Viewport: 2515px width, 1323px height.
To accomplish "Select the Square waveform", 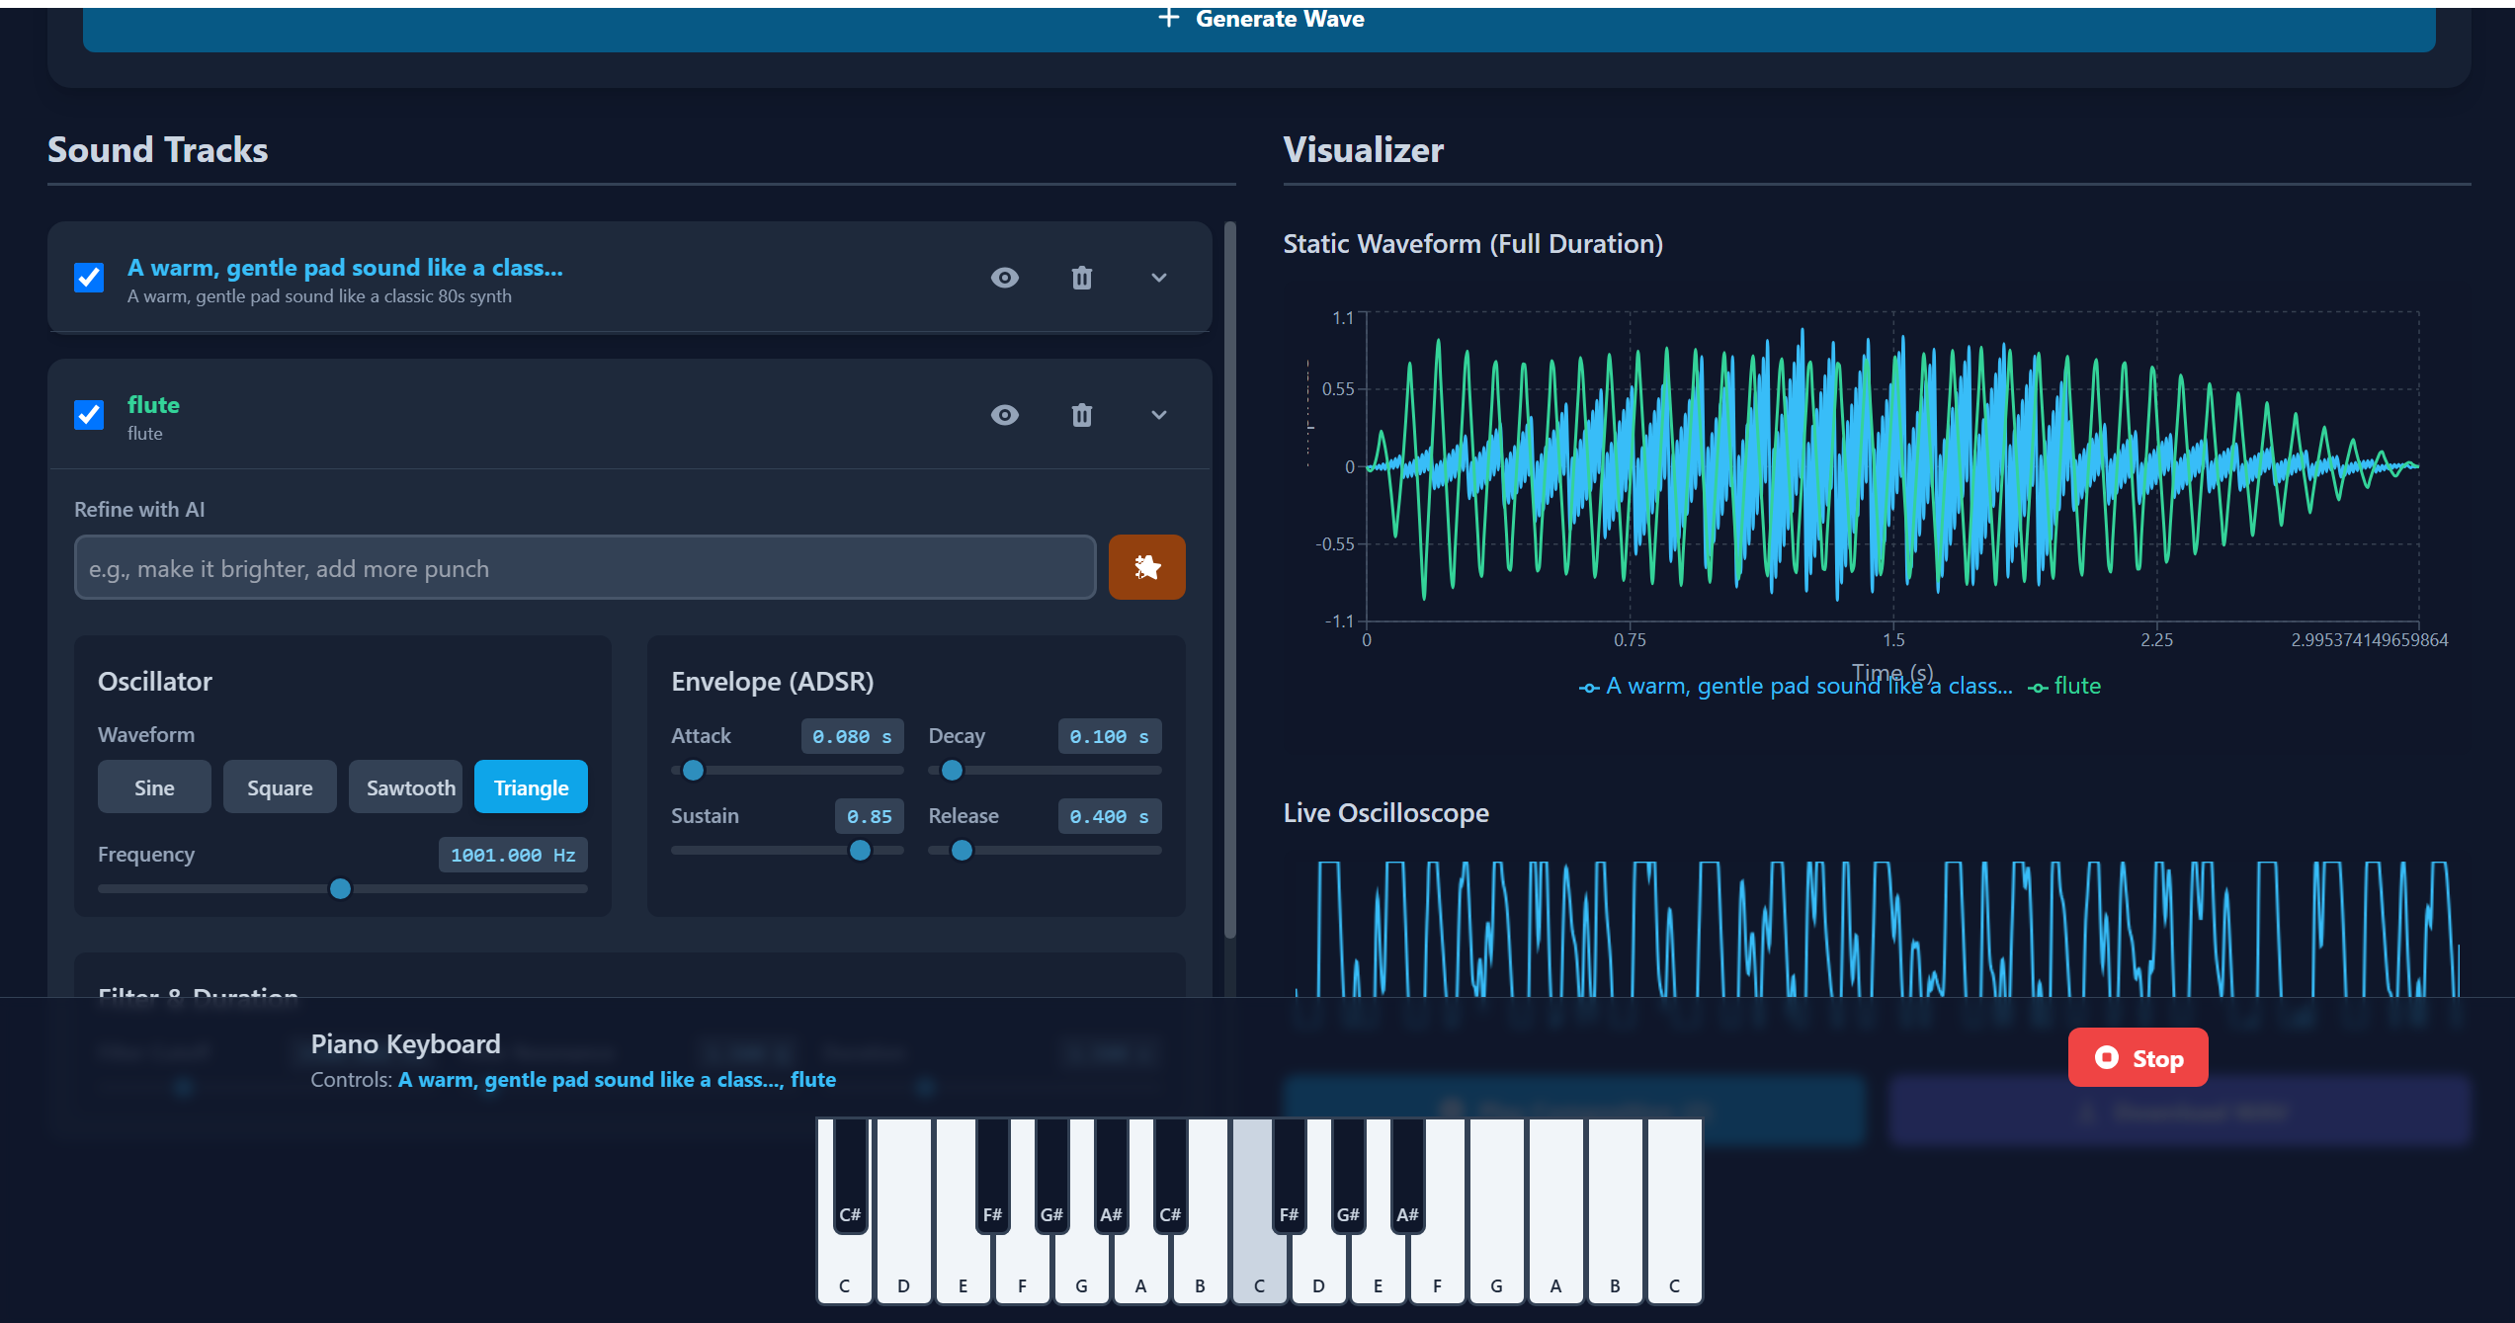I will 280,787.
